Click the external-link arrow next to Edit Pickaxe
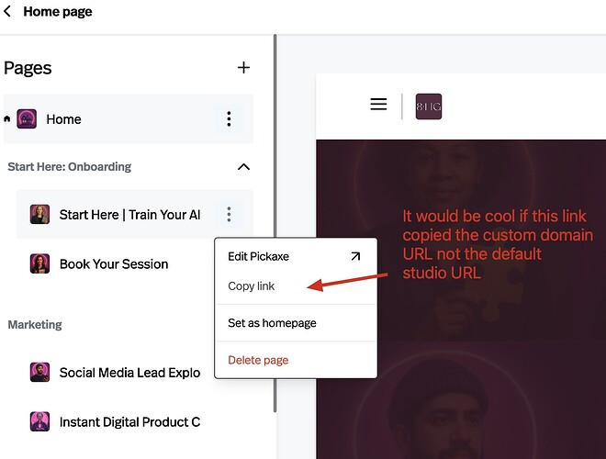Image resolution: width=606 pixels, height=459 pixels. click(x=355, y=256)
